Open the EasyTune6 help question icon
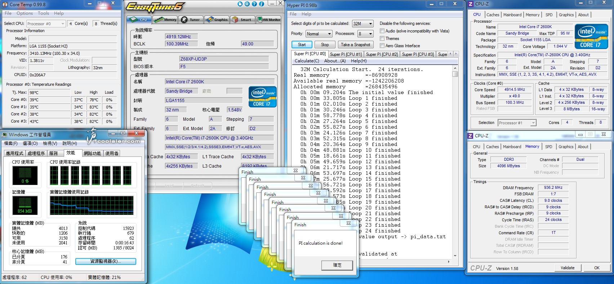The height and width of the screenshot is (284, 614). [254, 4]
